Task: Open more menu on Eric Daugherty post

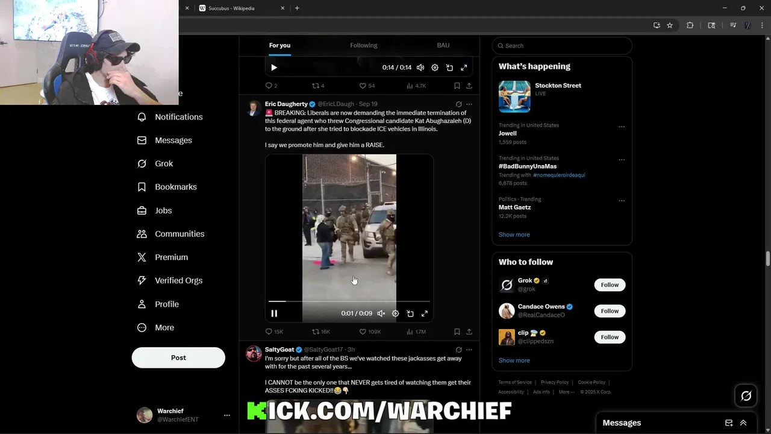Action: click(x=469, y=104)
